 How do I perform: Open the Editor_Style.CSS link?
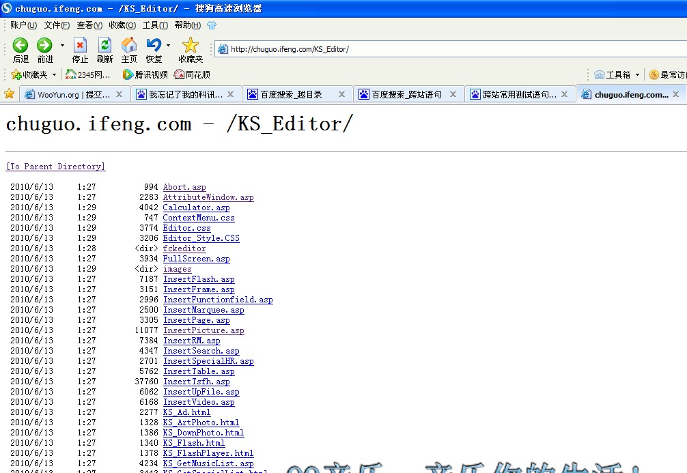tap(201, 238)
